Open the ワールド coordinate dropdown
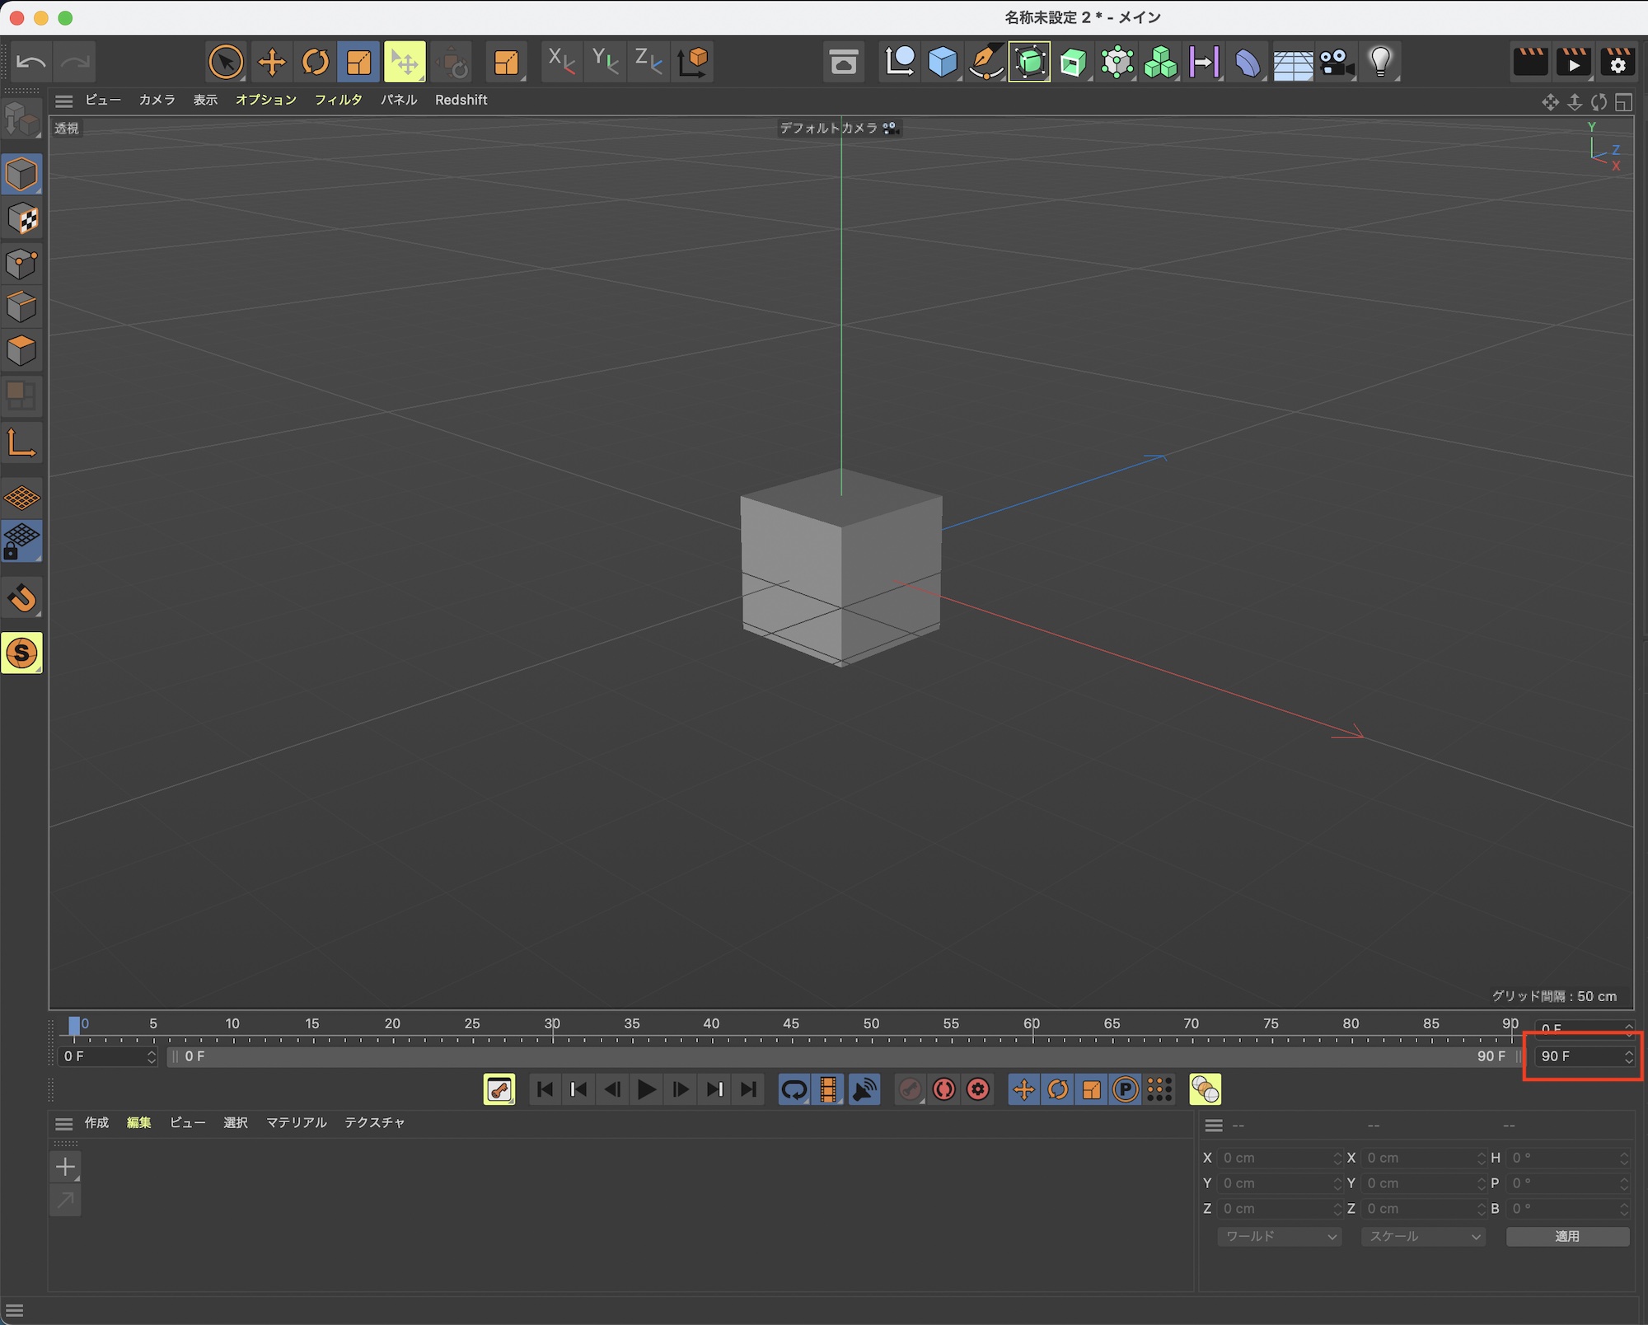The width and height of the screenshot is (1648, 1325). click(1280, 1236)
